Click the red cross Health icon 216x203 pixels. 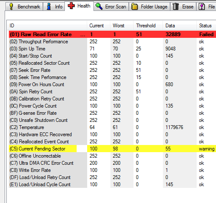71,6
